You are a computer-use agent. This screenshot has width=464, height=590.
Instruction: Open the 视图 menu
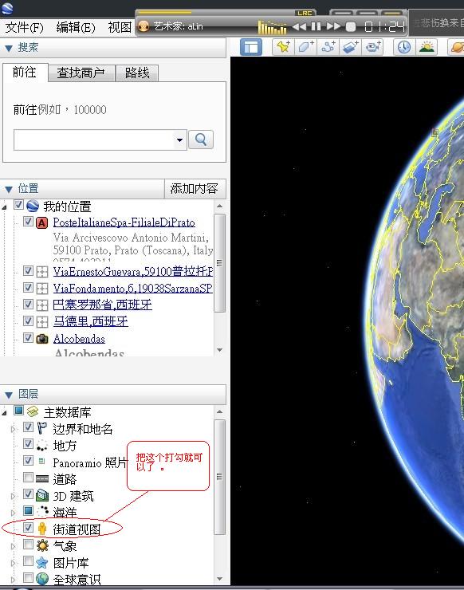point(120,27)
